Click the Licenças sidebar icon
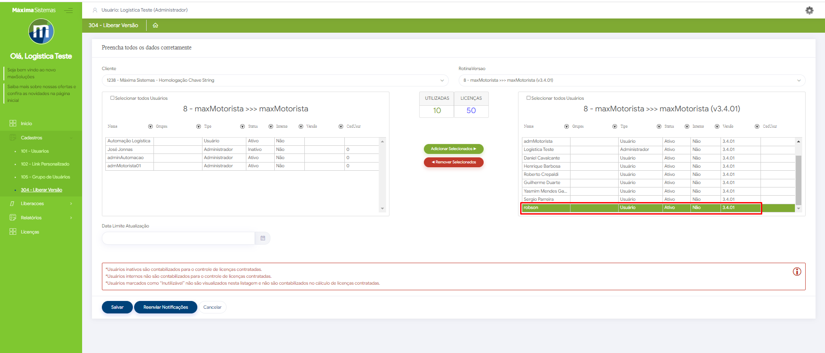Viewport: 825px width, 353px height. 13,232
